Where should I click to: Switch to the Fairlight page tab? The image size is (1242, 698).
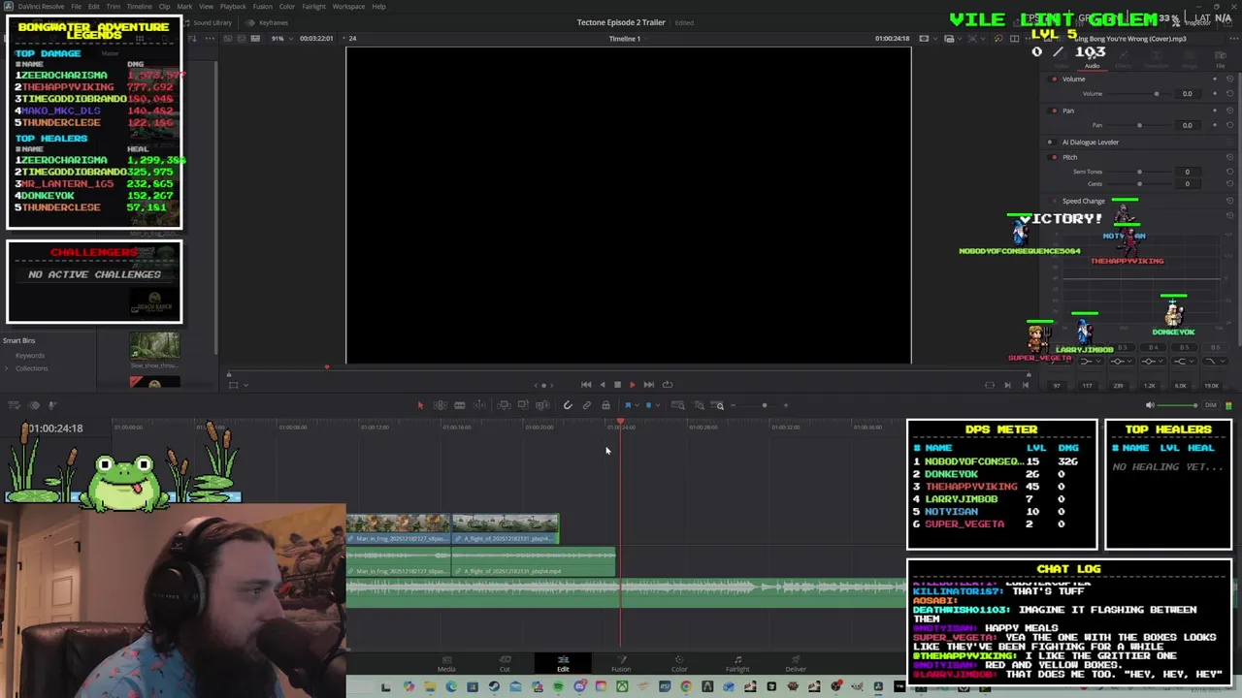[737, 663]
